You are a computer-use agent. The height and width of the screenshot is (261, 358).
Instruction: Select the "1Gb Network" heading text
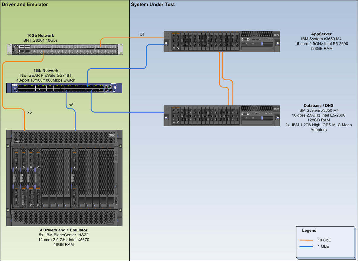click(46, 71)
